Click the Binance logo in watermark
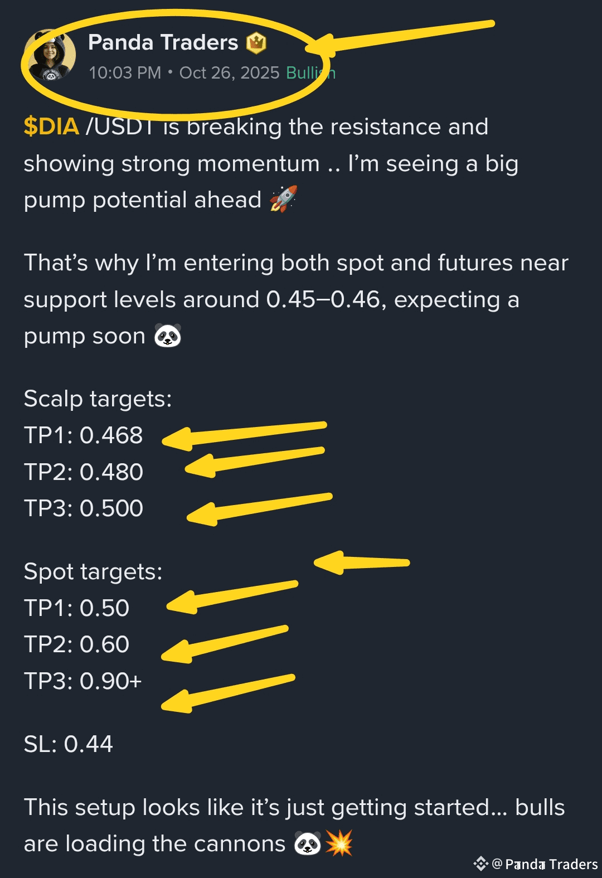 [x=480, y=864]
